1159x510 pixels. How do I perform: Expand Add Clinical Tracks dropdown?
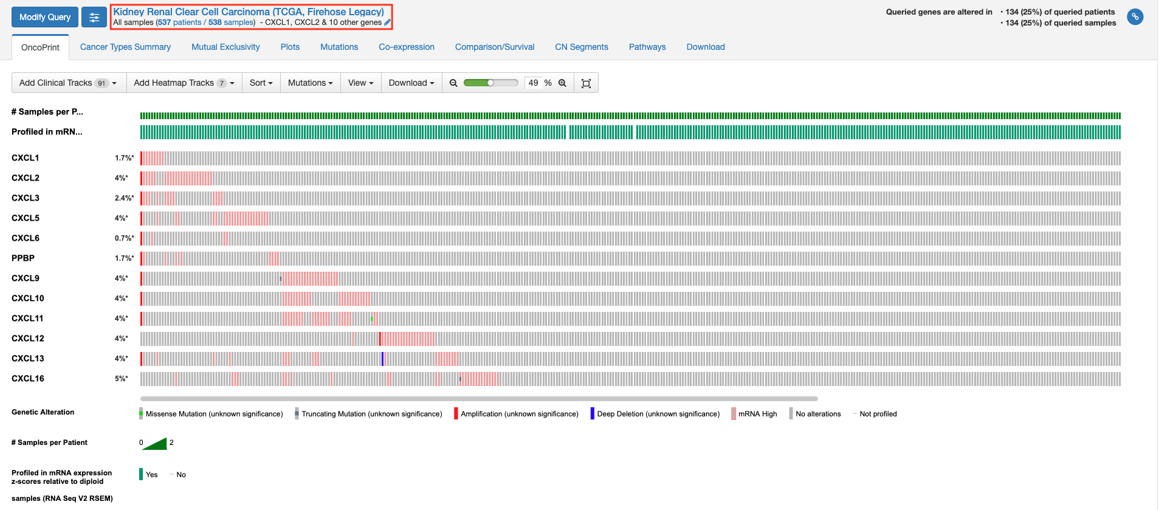69,83
